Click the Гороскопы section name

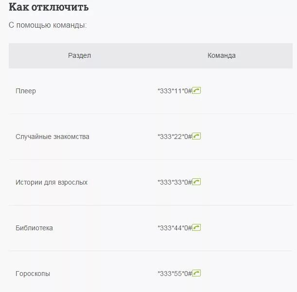(33, 274)
